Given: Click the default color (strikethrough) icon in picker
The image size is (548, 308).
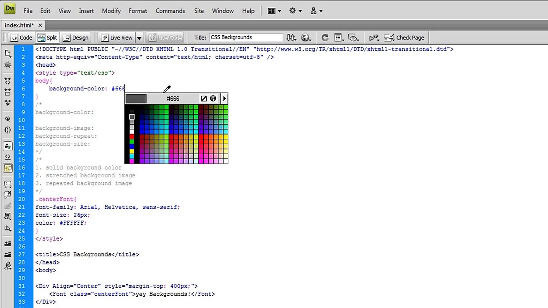Looking at the screenshot, I should tap(204, 99).
